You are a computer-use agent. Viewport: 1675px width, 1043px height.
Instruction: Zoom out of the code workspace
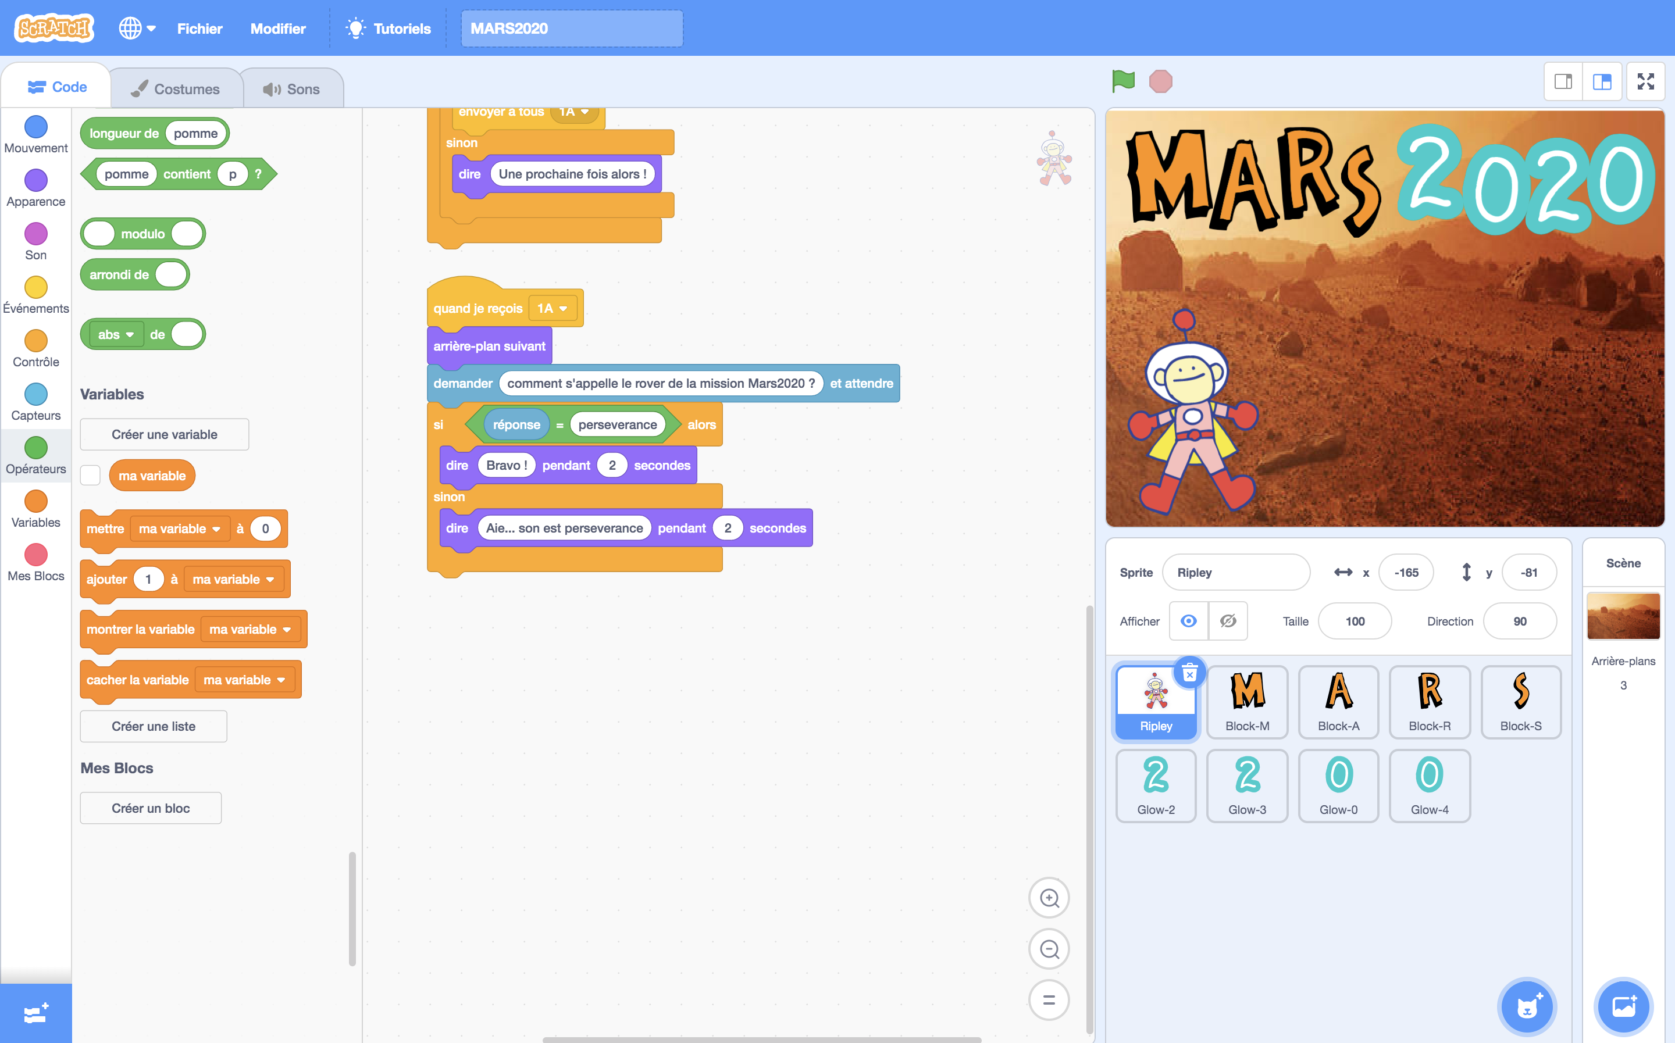(1049, 949)
